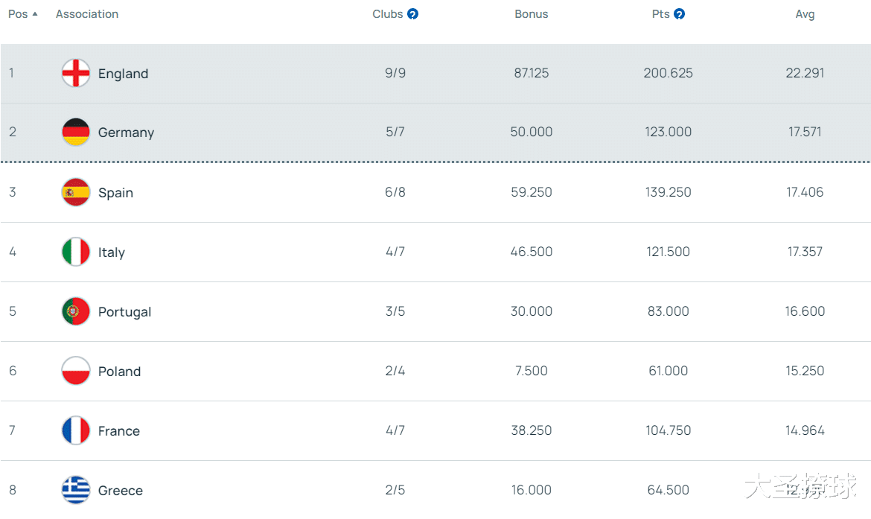Click the England flag icon

point(76,73)
